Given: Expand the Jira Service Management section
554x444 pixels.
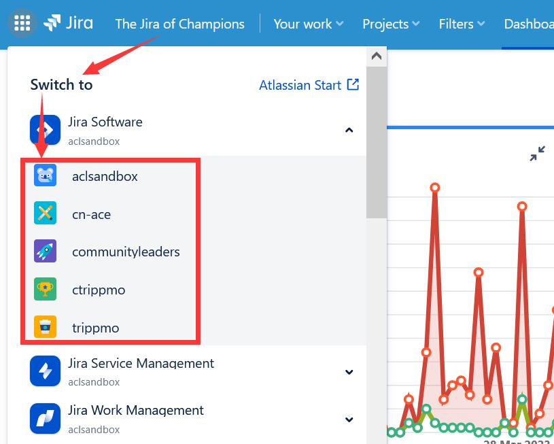Looking at the screenshot, I should coord(349,372).
